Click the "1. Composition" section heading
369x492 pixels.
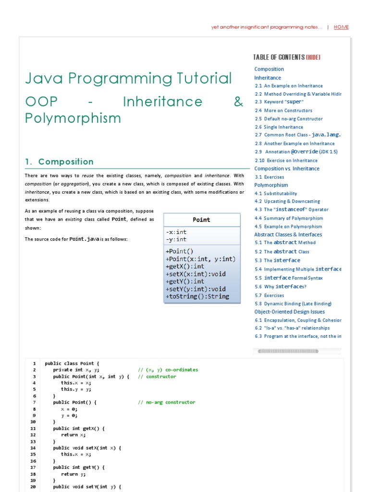59,161
